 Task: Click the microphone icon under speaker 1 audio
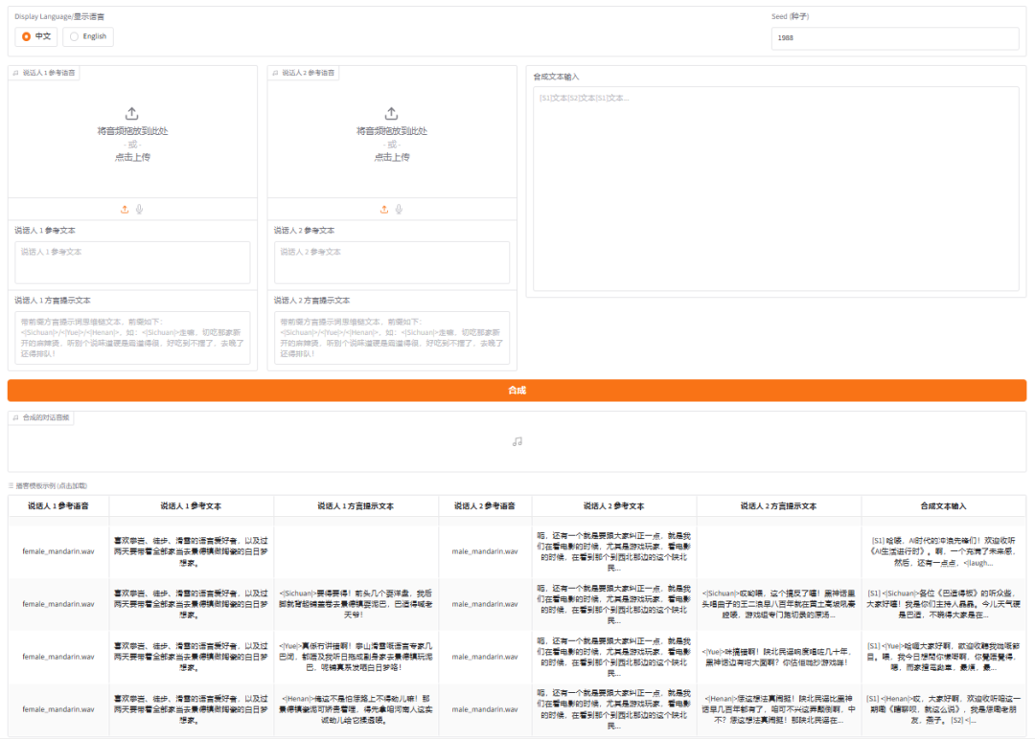139,209
